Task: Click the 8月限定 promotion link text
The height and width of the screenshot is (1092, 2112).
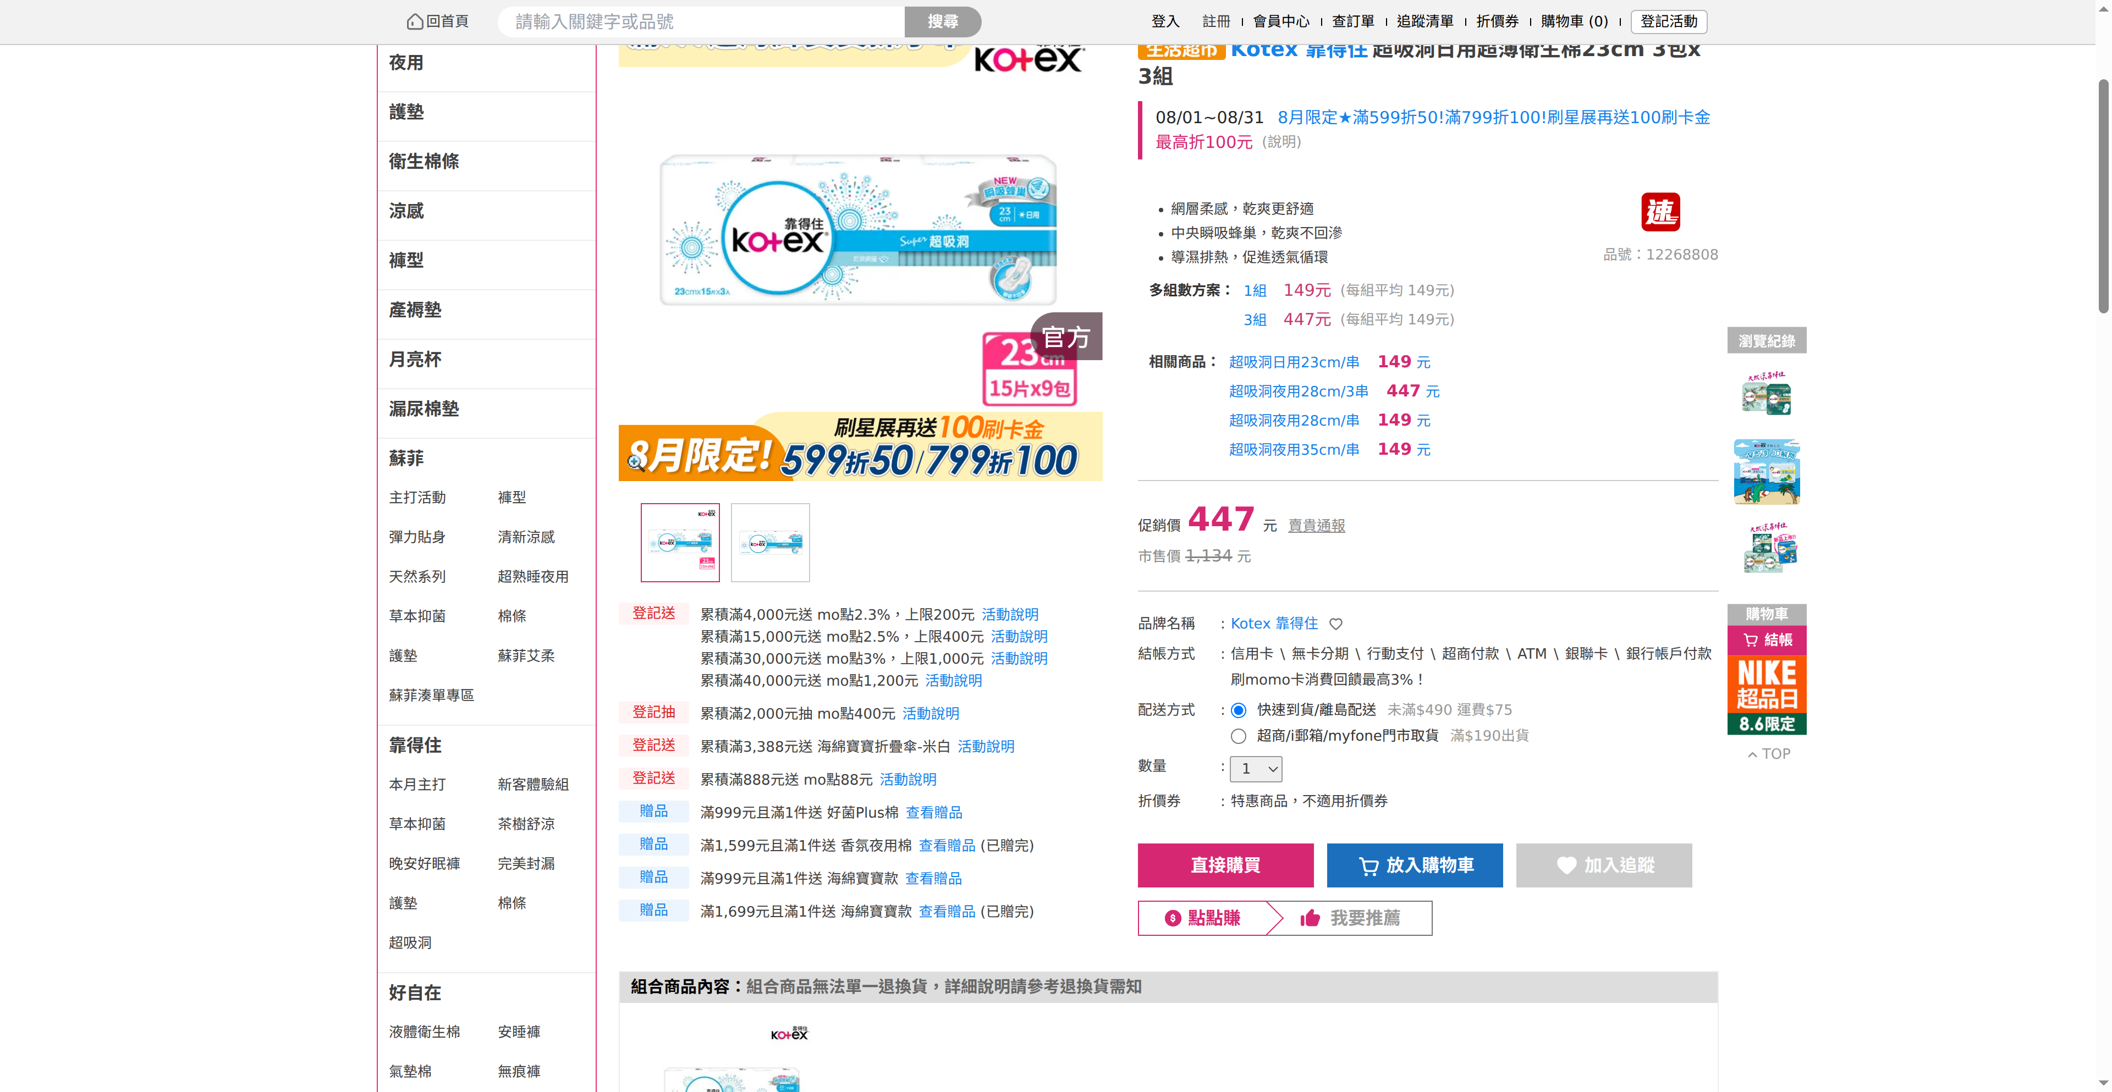Action: pyautogui.click(x=1494, y=117)
